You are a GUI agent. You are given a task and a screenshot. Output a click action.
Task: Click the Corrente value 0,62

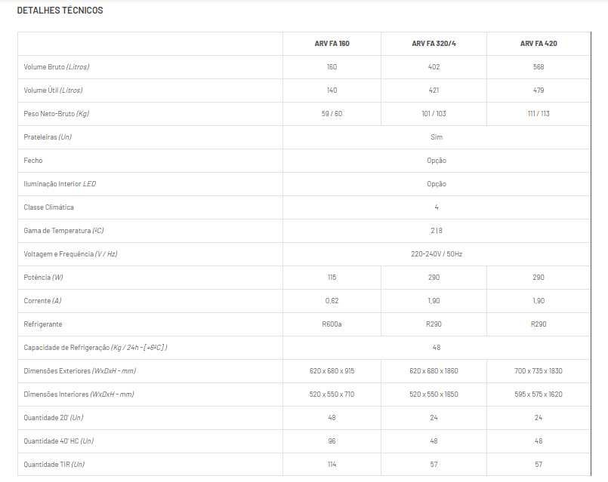332,301
